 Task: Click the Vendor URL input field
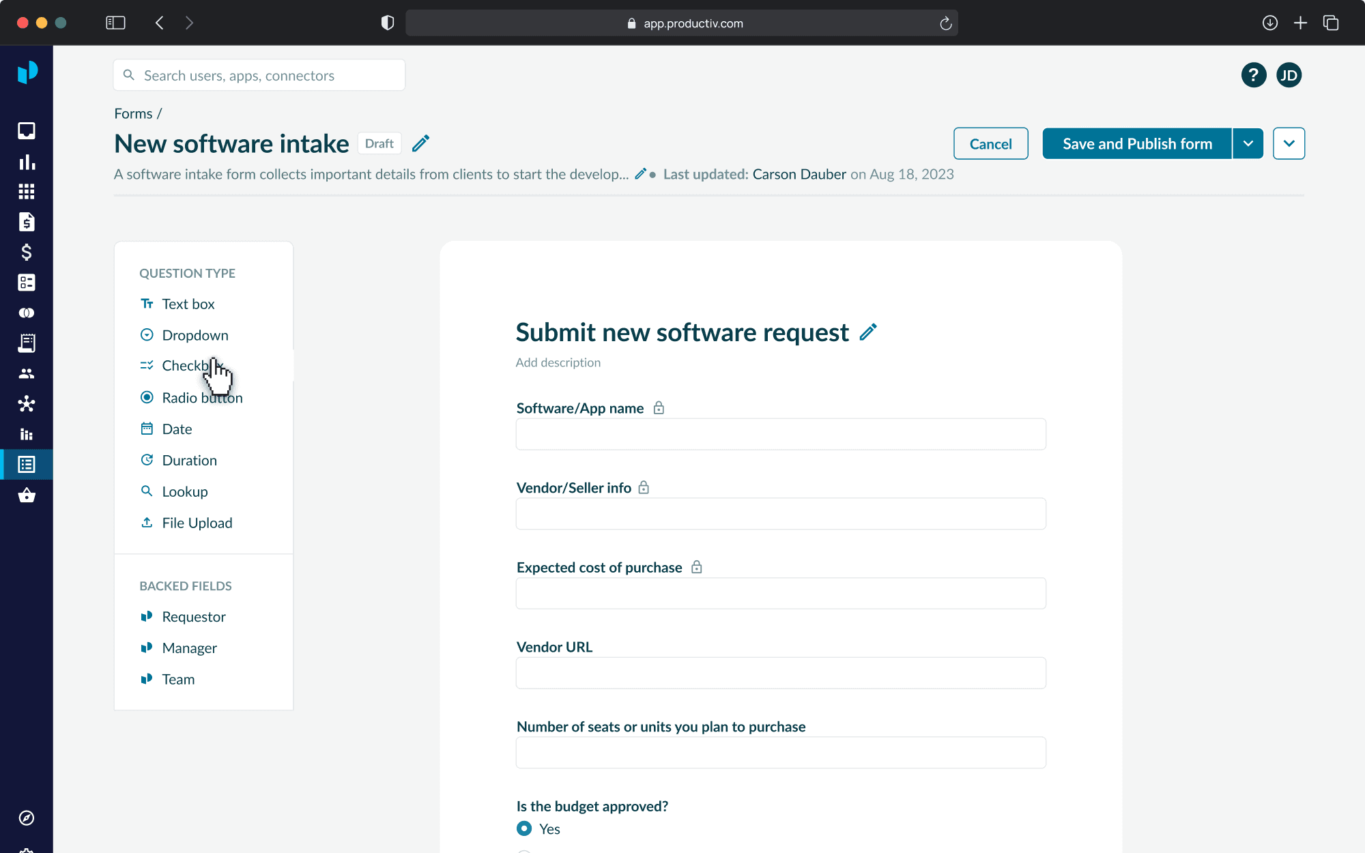click(781, 673)
